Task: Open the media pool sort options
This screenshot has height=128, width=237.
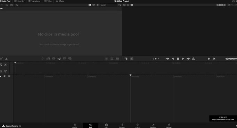Action: [x=120, y=5]
